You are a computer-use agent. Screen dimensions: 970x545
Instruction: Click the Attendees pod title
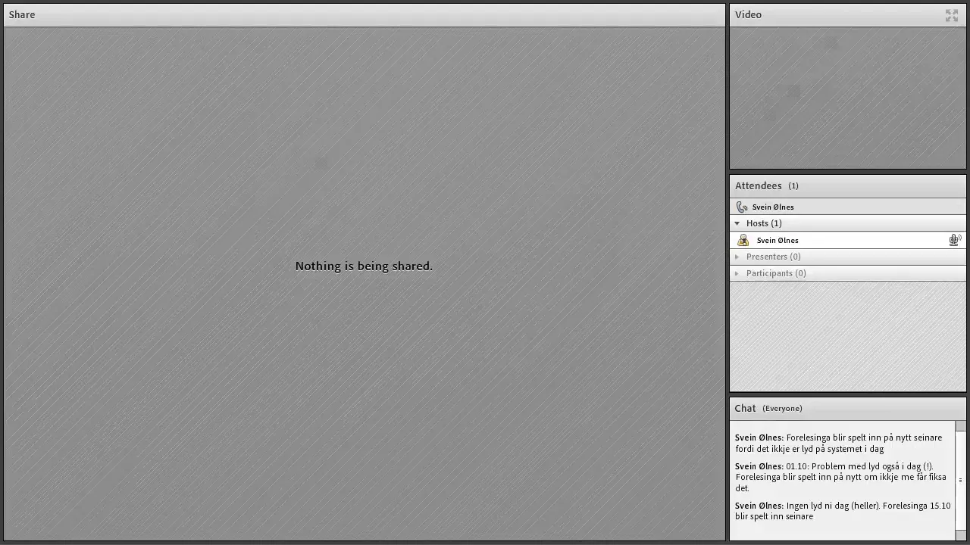(x=758, y=185)
